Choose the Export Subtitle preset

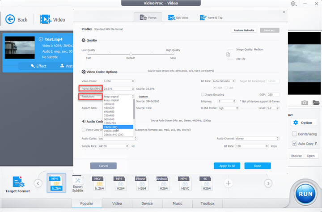(x=78, y=184)
